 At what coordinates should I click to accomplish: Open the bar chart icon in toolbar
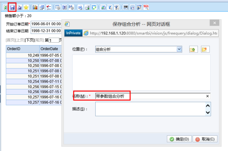[x=35, y=7]
